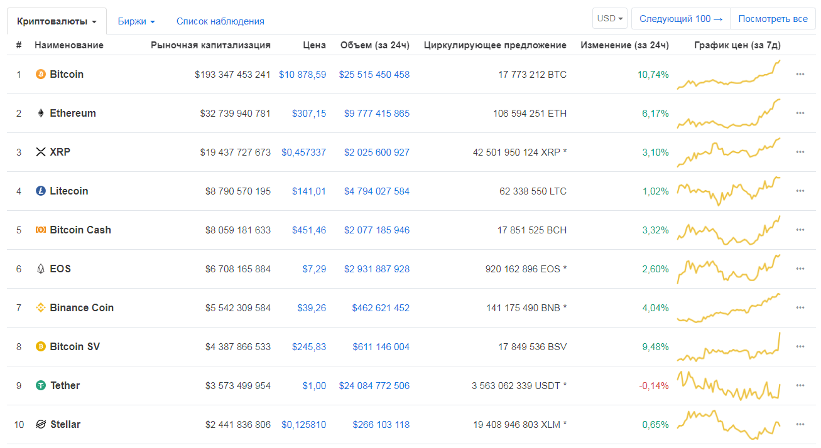Image resolution: width=821 pixels, height=448 pixels.
Task: Open the more options menu for Litecoin
Action: pyautogui.click(x=800, y=191)
